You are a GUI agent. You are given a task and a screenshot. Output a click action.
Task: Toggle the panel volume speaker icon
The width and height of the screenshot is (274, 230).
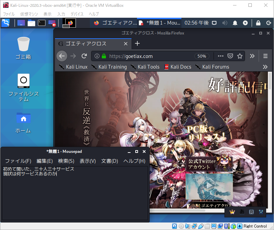coord(225,23)
